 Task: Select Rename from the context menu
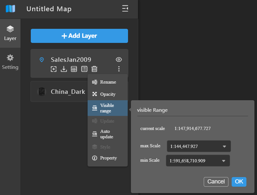coord(108,82)
